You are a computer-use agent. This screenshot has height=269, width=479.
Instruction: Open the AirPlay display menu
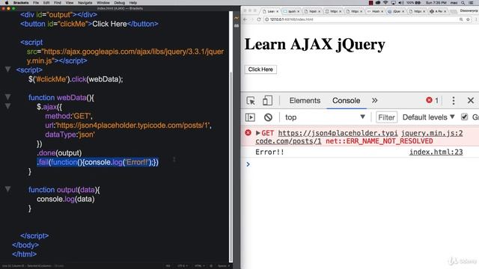tap(394, 2)
